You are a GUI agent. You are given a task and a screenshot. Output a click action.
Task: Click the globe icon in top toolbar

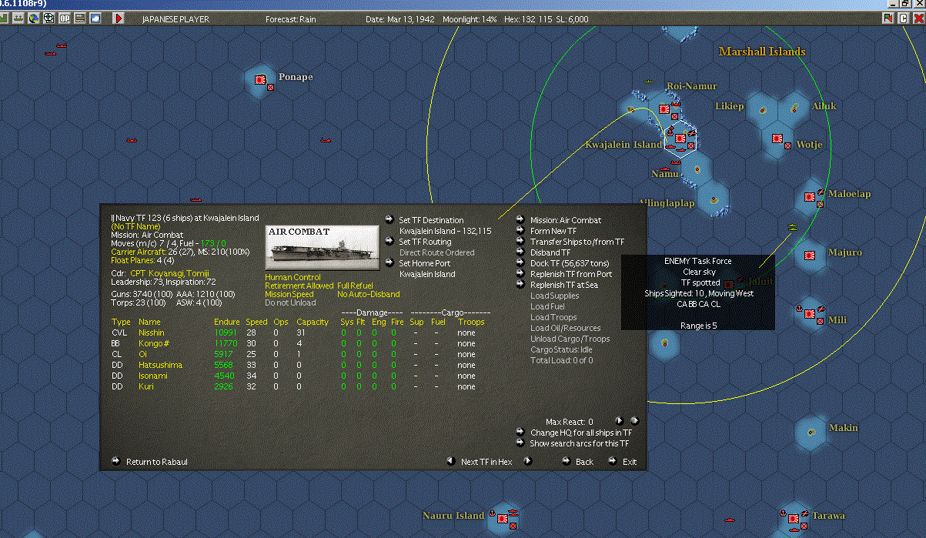(33, 18)
